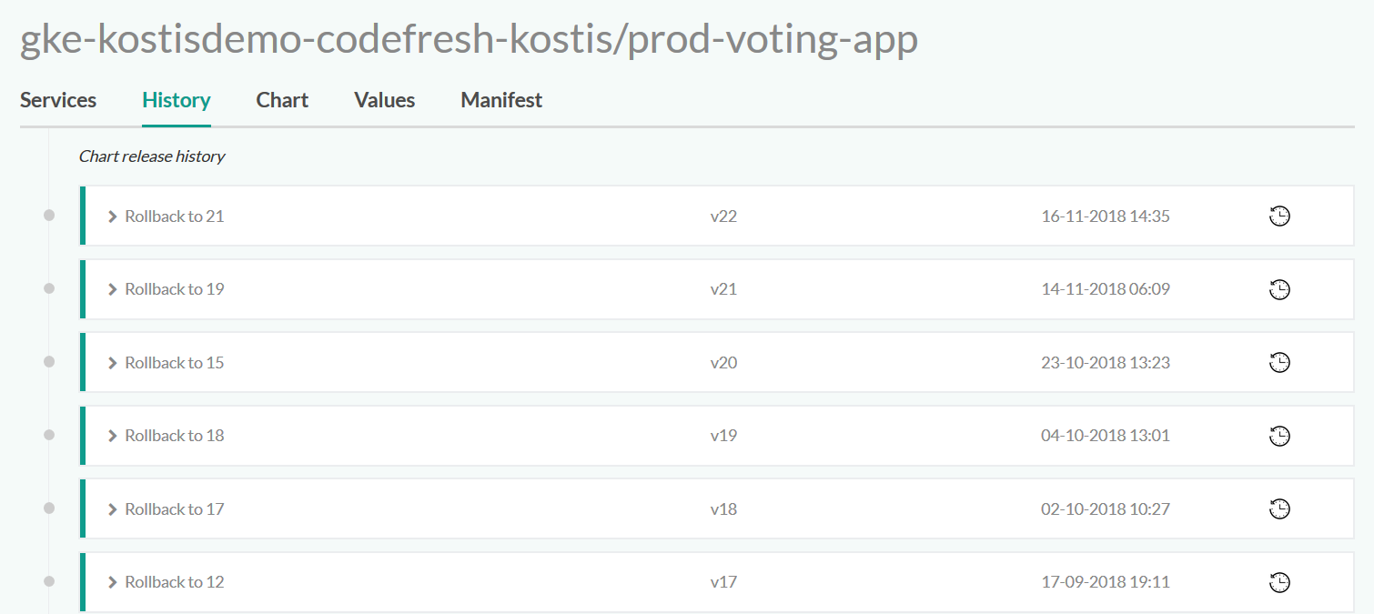Show the Manifest tab
This screenshot has height=614, width=1374.
(x=501, y=100)
